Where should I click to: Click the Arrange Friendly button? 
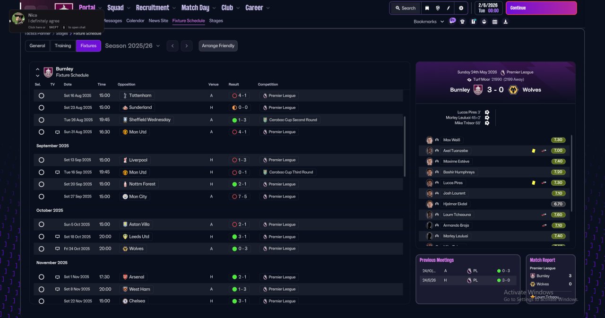click(x=218, y=46)
